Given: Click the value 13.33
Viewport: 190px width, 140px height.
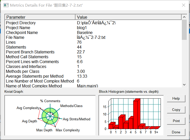Looking at the screenshot, I should tap(82, 76).
